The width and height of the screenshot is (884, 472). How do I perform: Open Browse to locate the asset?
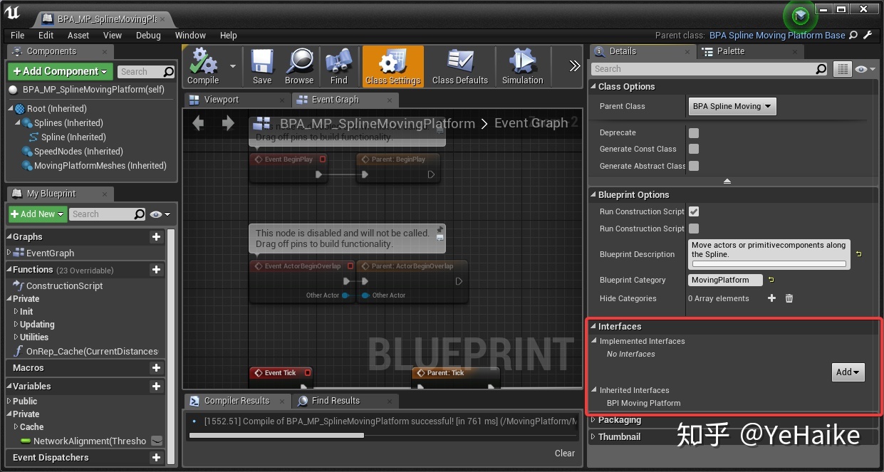pos(299,66)
